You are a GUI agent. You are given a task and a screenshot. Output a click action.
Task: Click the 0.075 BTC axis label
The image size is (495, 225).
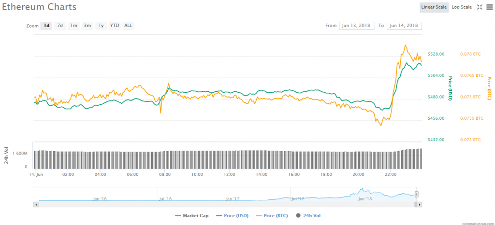(471, 97)
